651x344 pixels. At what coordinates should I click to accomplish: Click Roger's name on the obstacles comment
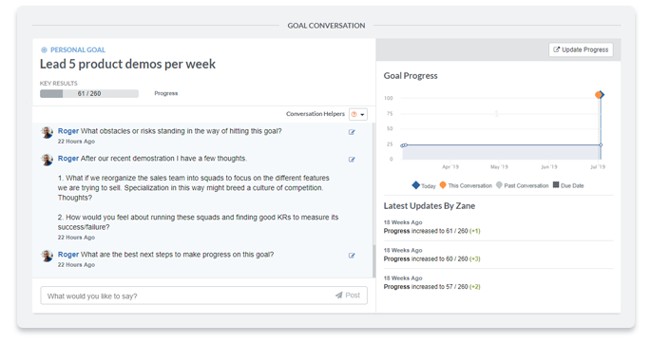tap(68, 131)
